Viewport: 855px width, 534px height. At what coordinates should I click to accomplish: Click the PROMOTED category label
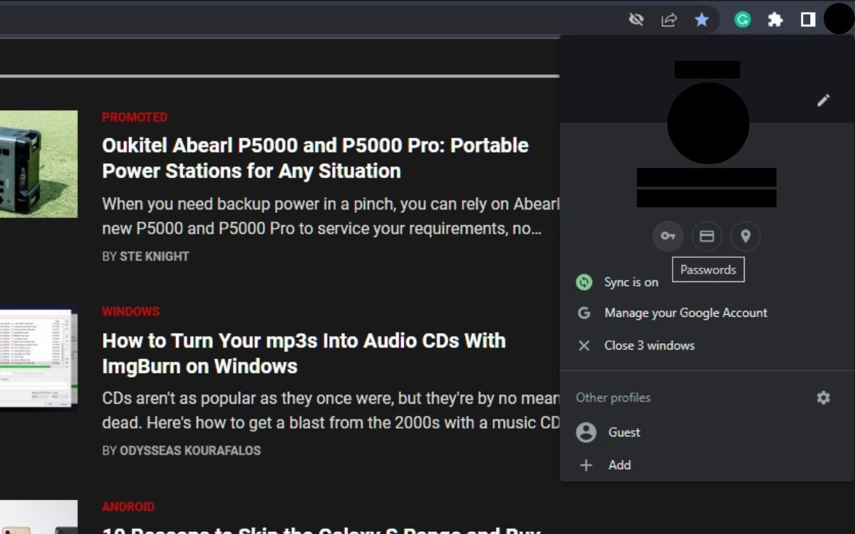[135, 117]
